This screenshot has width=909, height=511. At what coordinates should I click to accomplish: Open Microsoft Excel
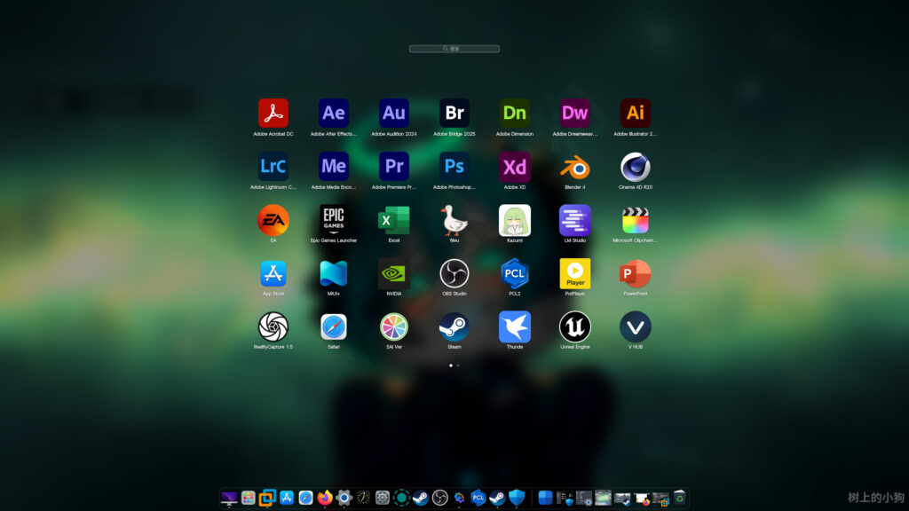(393, 220)
